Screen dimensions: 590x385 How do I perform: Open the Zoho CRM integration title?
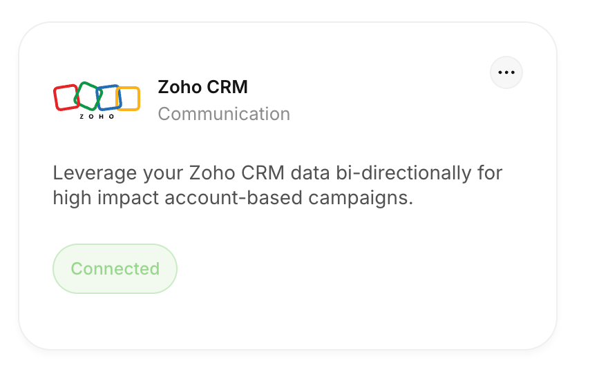(203, 87)
